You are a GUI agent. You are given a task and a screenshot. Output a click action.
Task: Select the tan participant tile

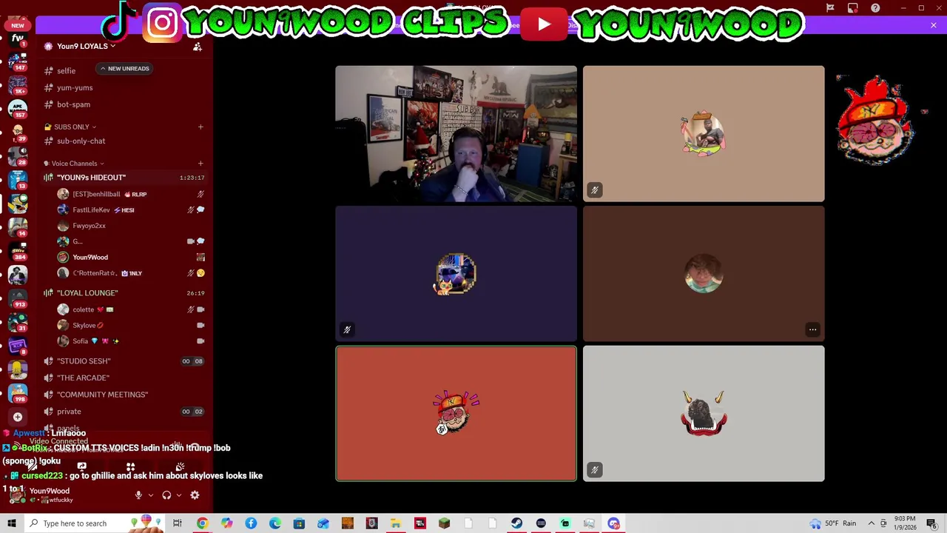[704, 134]
